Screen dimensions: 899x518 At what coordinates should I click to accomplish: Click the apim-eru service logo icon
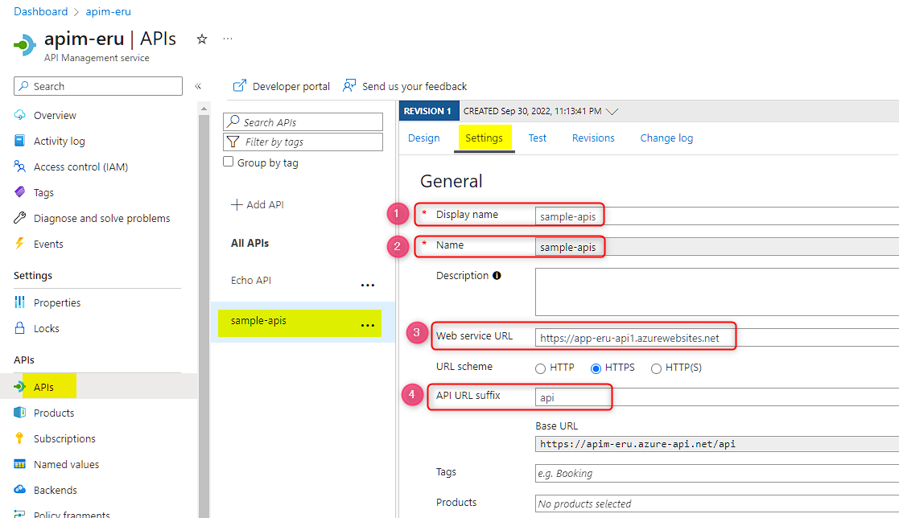(x=25, y=44)
